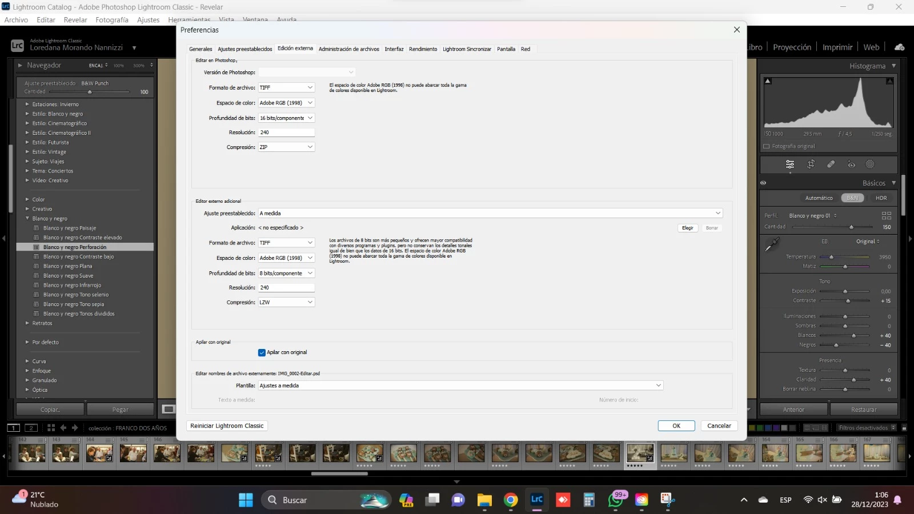
Task: Go back with filmstrip left arrow
Action: tap(63, 428)
